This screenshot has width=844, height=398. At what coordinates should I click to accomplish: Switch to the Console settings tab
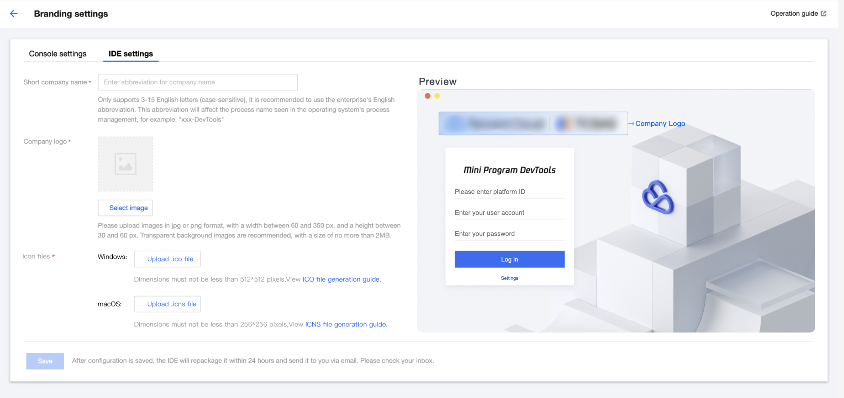pyautogui.click(x=58, y=54)
